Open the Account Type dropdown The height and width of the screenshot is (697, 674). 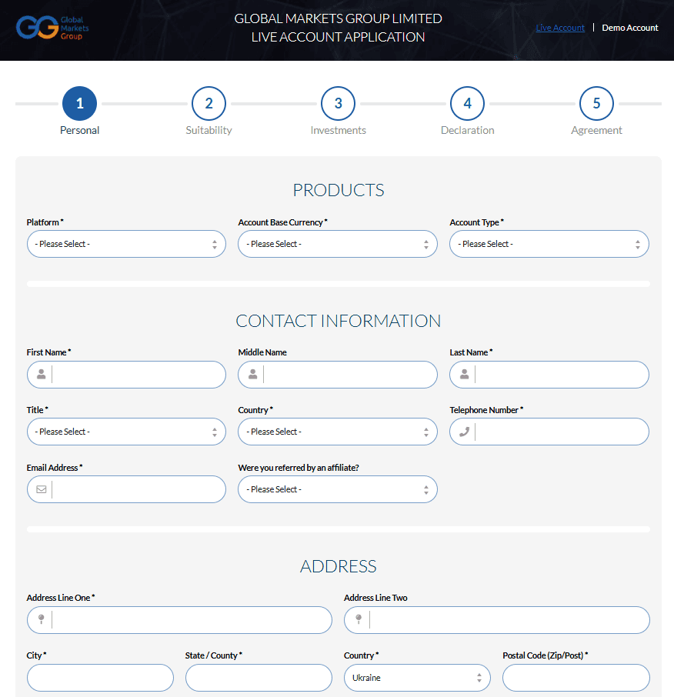pos(549,244)
